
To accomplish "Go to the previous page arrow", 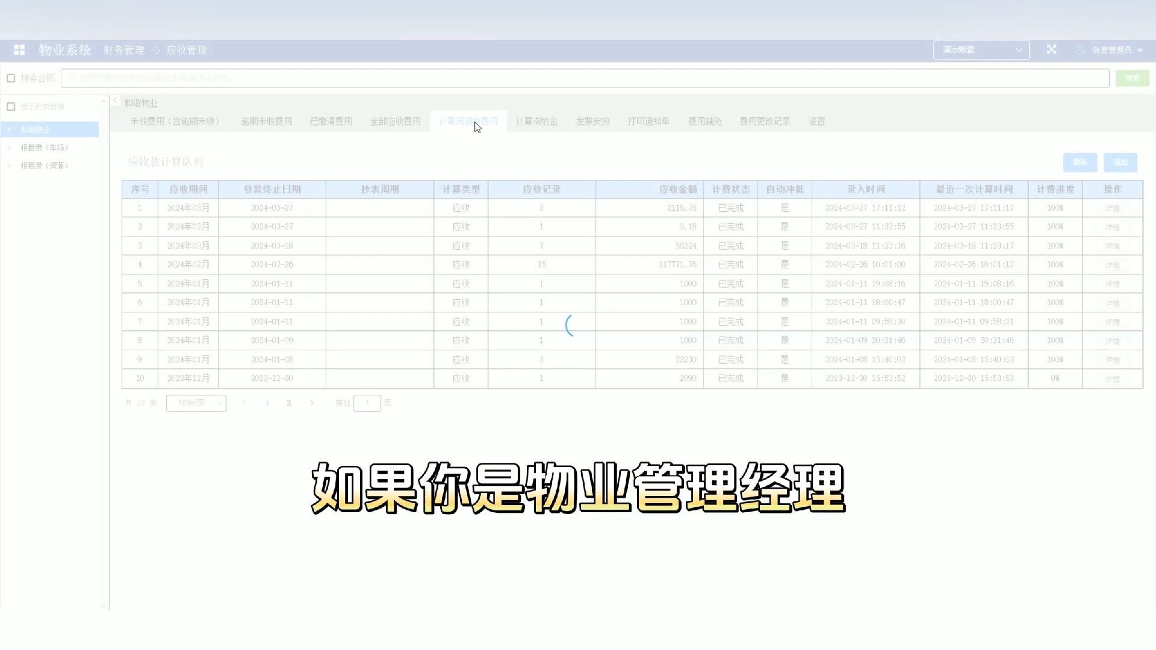I will [x=244, y=403].
